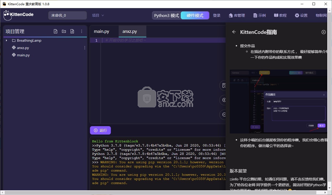Close the KittenCode guide panel

(324, 32)
